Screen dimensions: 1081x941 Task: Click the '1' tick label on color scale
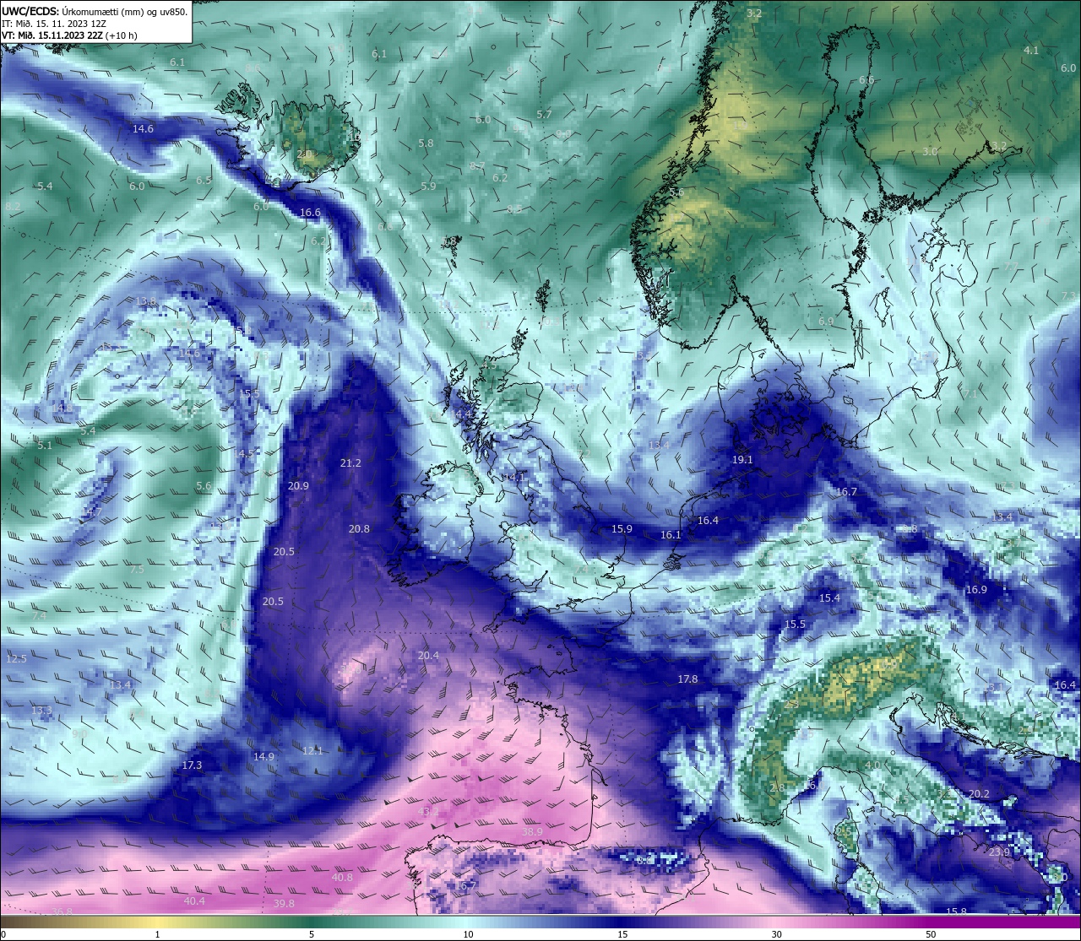click(157, 934)
